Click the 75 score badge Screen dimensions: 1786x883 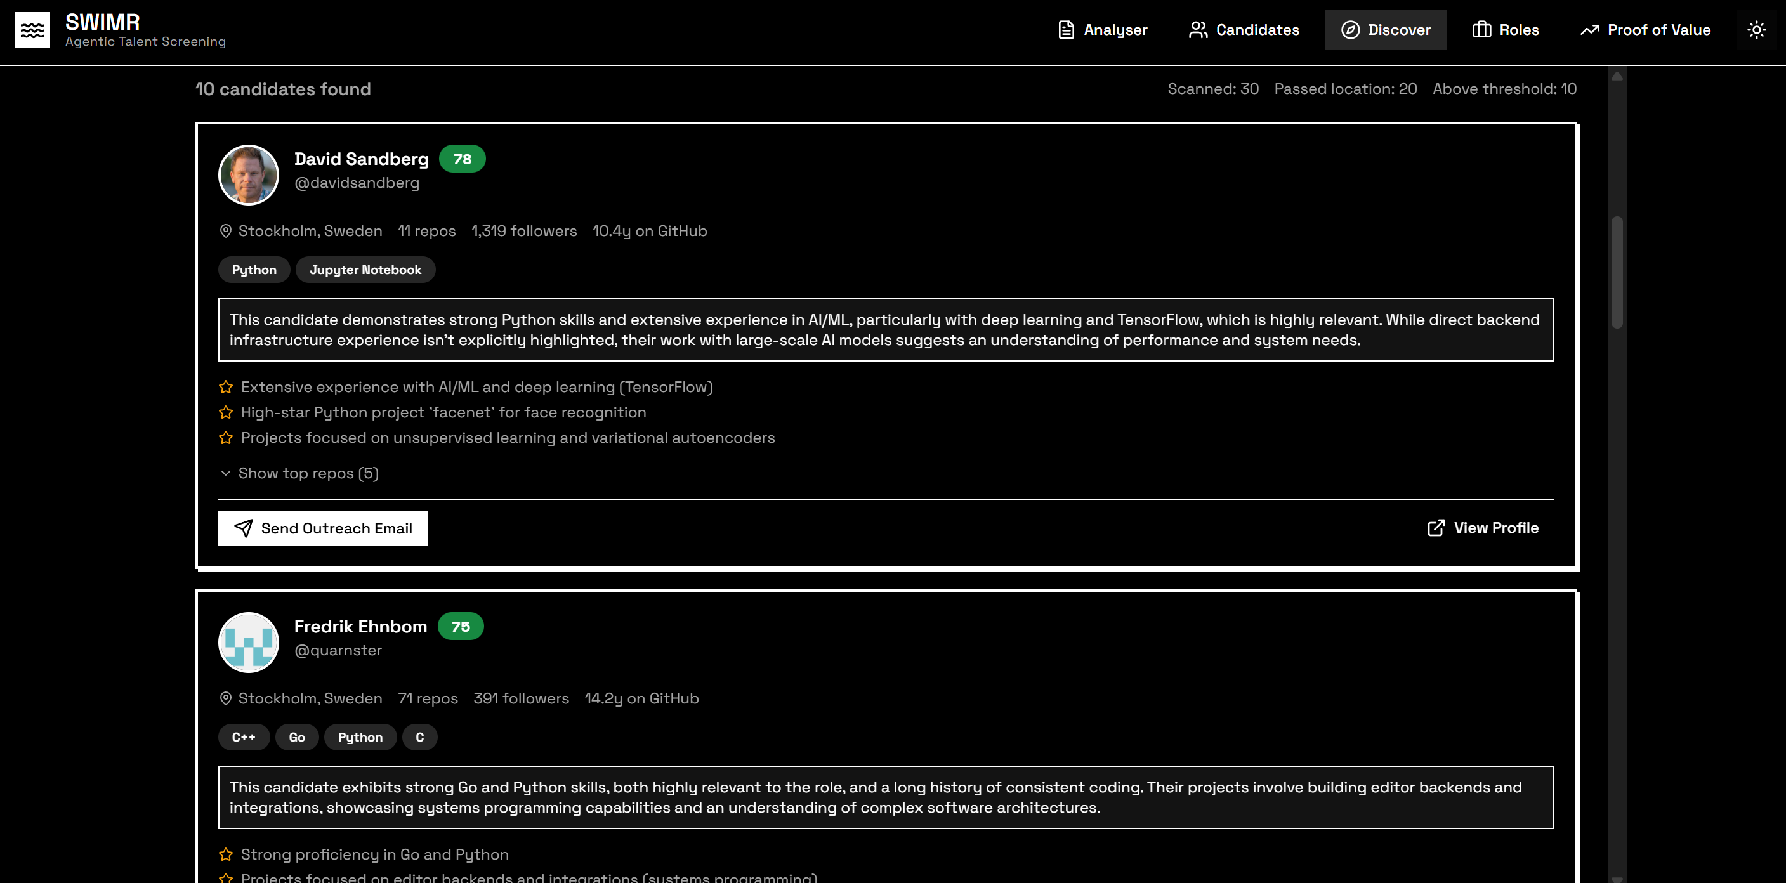(x=461, y=627)
